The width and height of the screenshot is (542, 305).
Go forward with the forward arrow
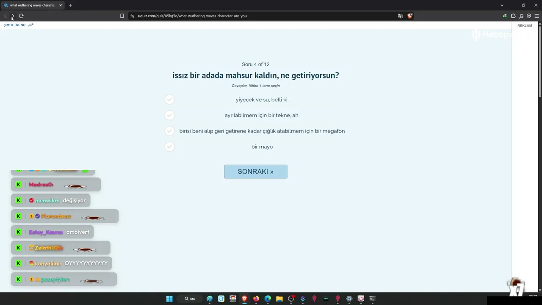(13, 16)
